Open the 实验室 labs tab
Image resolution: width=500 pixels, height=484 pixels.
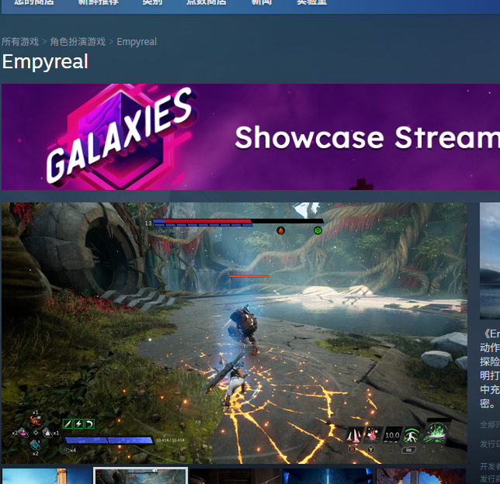pos(312,2)
